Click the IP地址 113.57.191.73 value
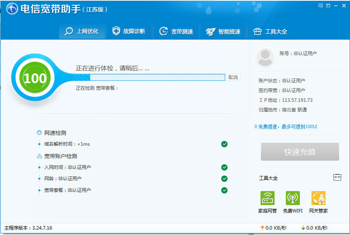The height and width of the screenshot is (235, 350). click(x=297, y=100)
